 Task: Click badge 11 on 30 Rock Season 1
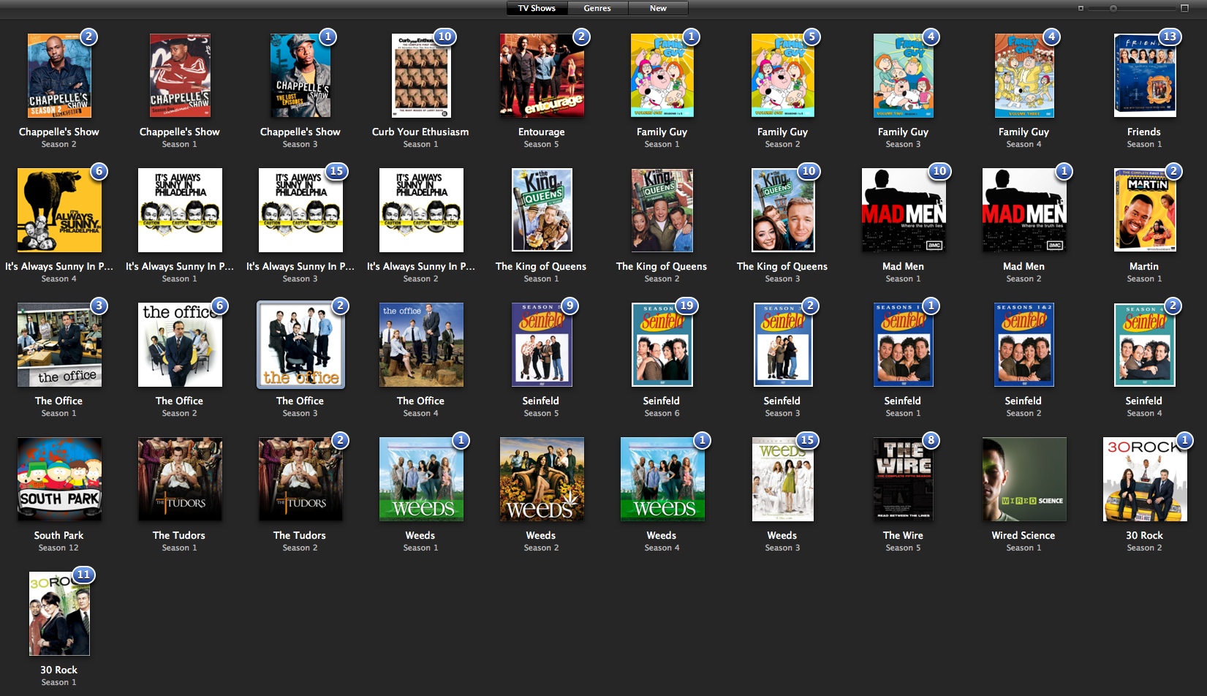pos(83,575)
